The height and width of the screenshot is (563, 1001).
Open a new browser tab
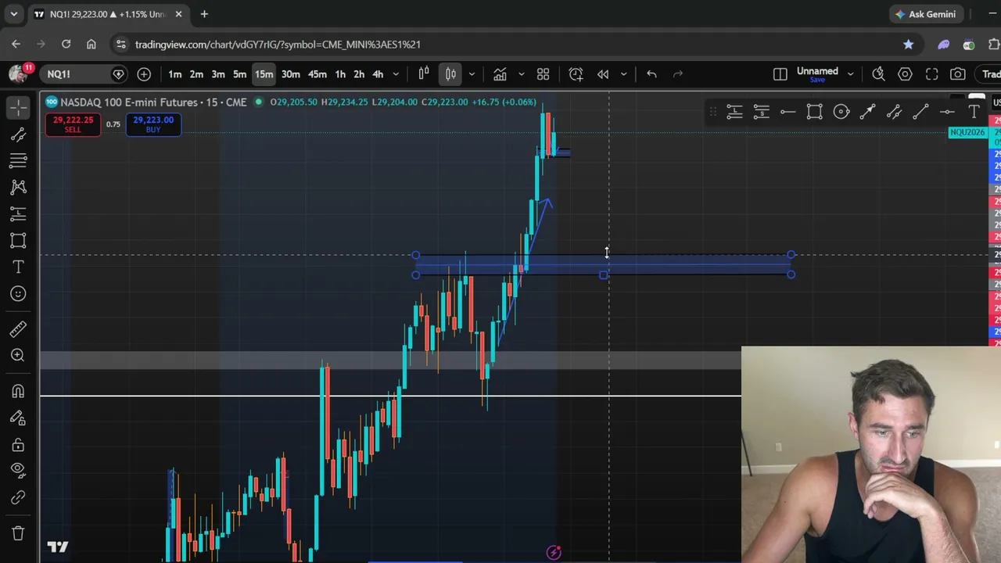[204, 14]
